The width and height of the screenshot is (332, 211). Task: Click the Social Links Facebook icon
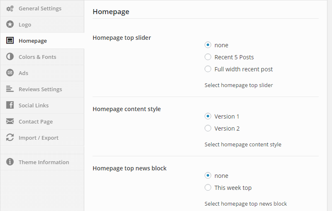10,105
